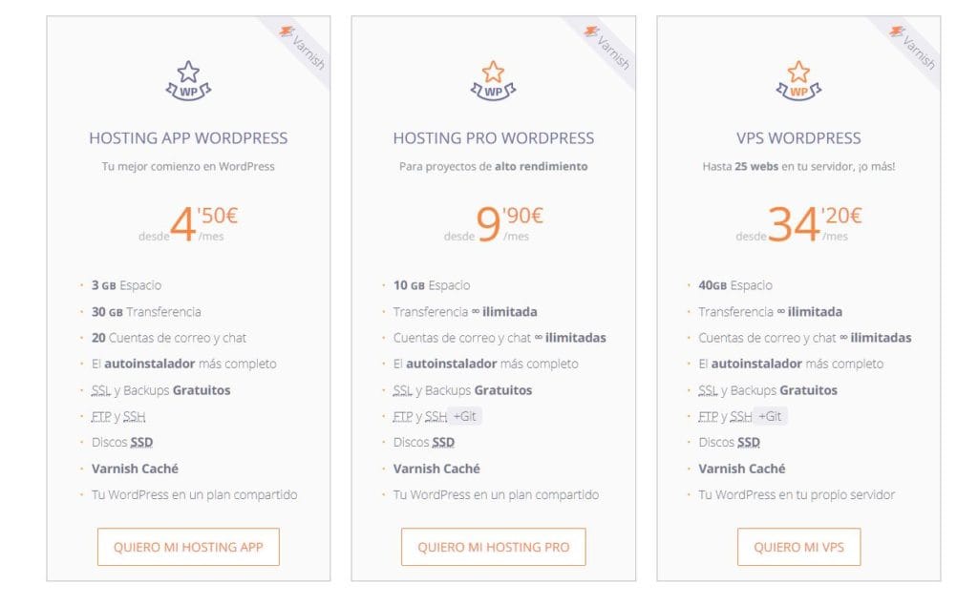Open the VPS WordPress title
The width and height of the screenshot is (978, 605).
(x=798, y=138)
